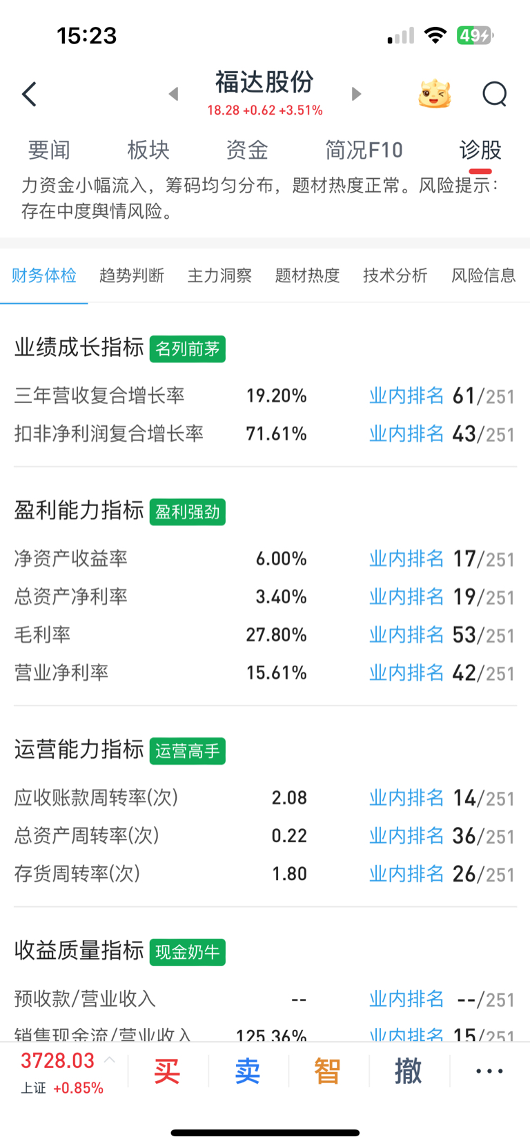
Task: Tap the back arrow icon
Action: pyautogui.click(x=29, y=94)
